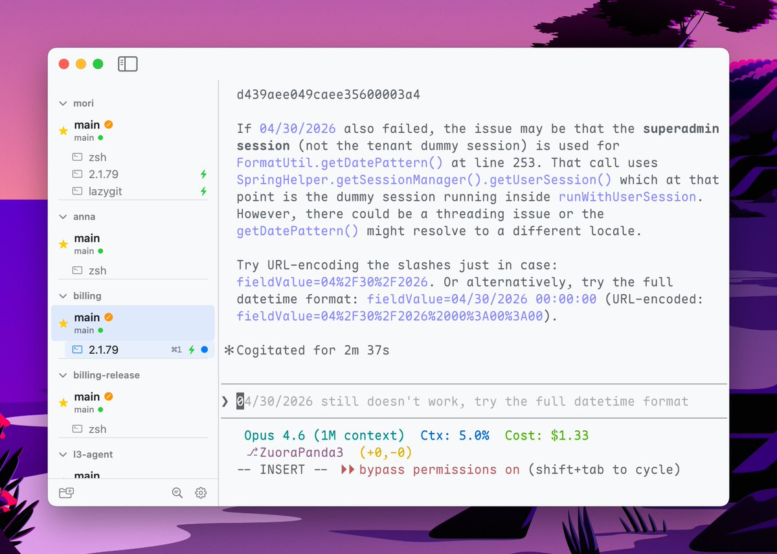
Task: Click orange badge on mori main
Action: (109, 124)
